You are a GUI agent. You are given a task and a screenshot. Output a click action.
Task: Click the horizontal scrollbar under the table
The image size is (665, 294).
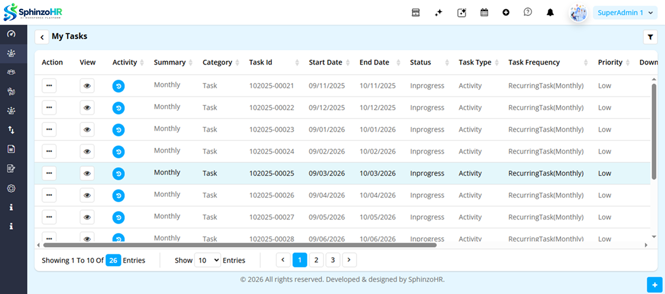click(240, 245)
